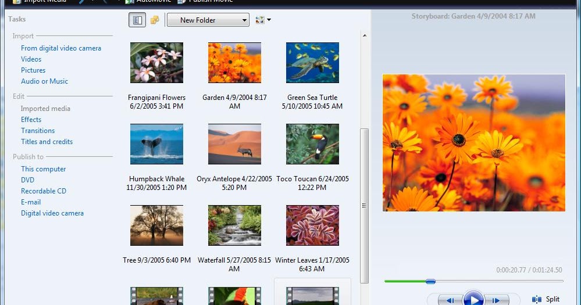Publish to Digital video camera
Viewport: 581px width, 305px height.
52,213
